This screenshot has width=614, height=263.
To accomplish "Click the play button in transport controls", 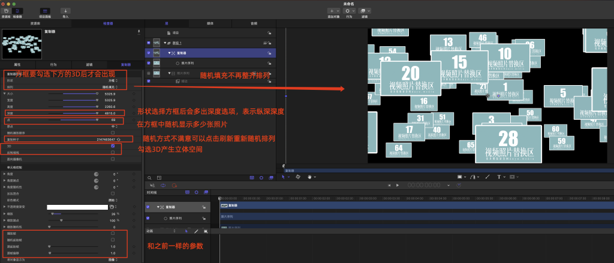I will (x=398, y=185).
